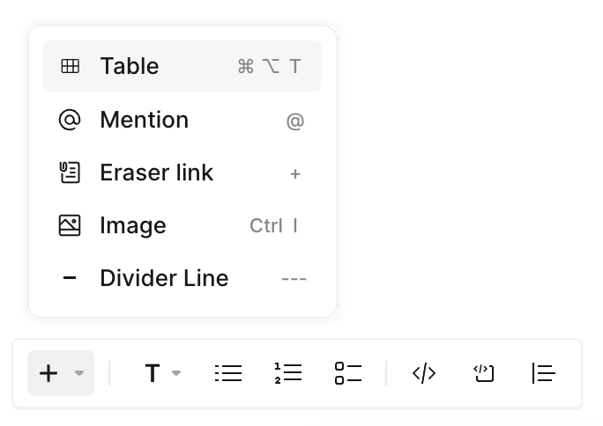Toggle the bulleted list format
603x426 pixels.
(x=228, y=373)
